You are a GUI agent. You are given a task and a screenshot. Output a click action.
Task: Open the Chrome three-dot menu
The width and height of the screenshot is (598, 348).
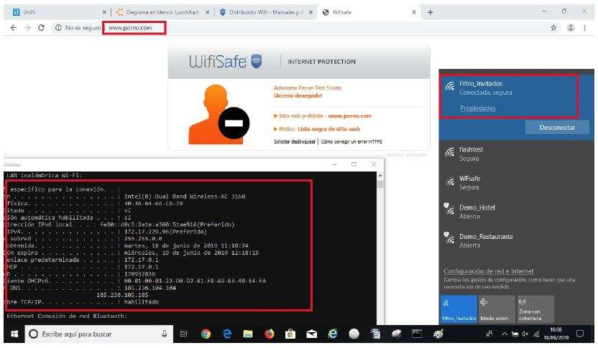[584, 28]
